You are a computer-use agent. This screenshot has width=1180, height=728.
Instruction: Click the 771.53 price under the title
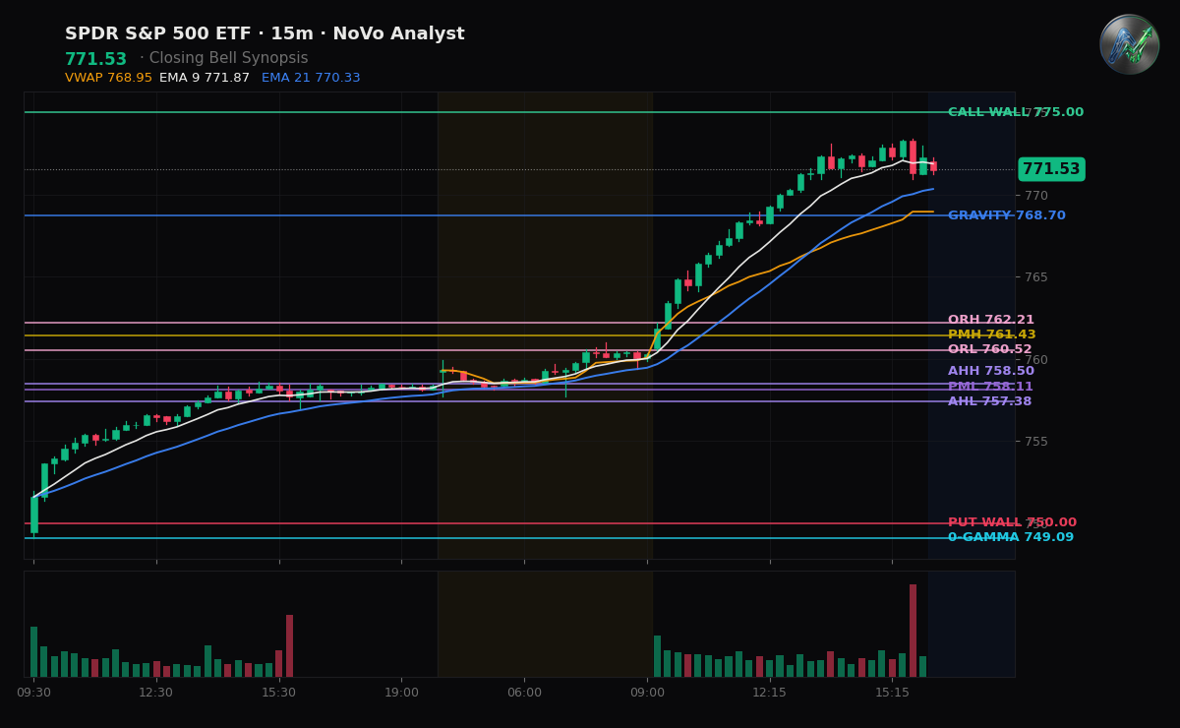tap(95, 60)
